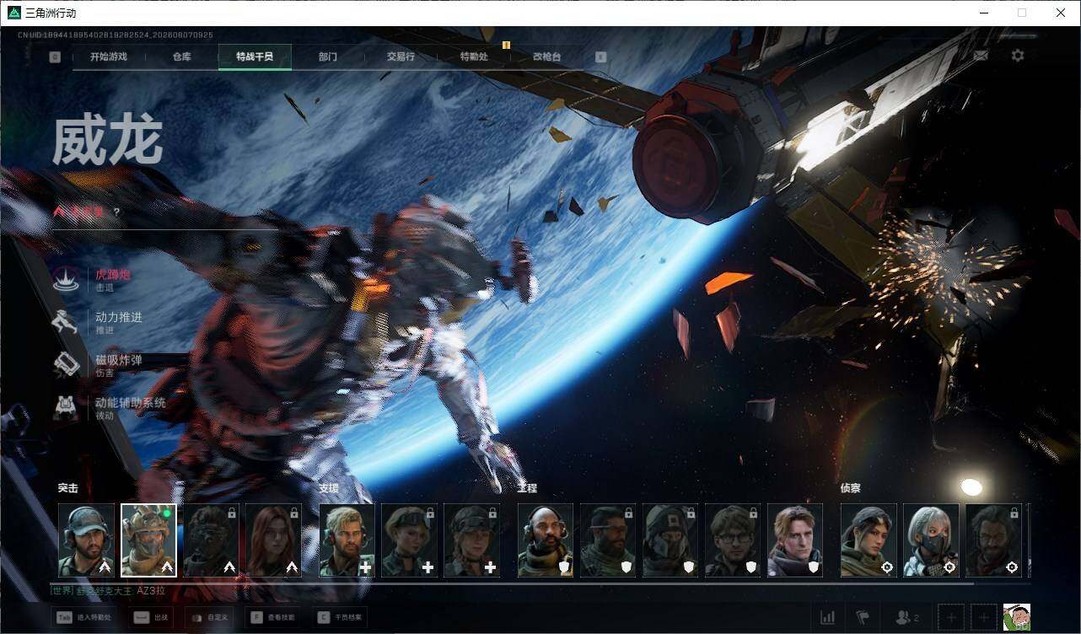The width and height of the screenshot is (1081, 634).
Task: Open the 部门 tab
Action: [328, 56]
